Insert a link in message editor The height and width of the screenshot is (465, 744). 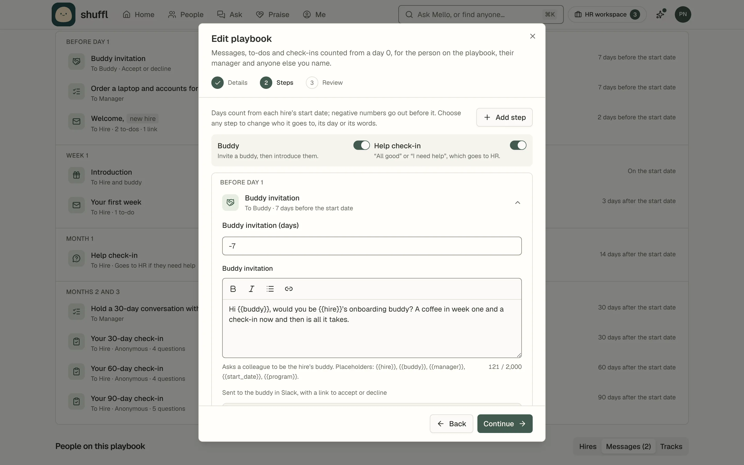point(289,289)
